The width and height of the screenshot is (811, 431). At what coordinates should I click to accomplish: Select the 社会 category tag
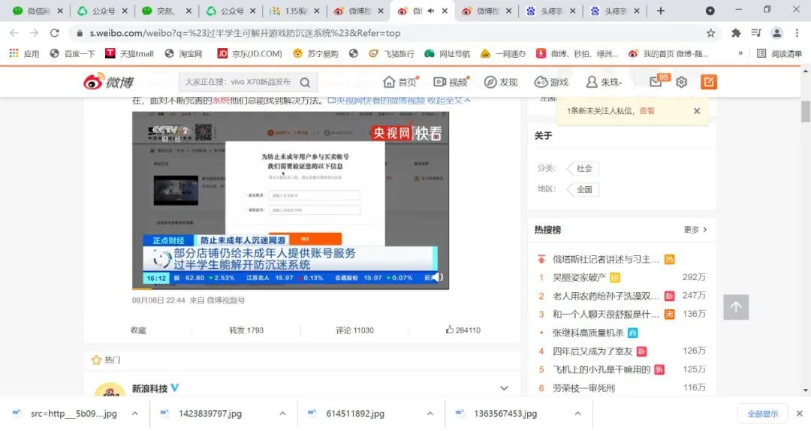[583, 169]
